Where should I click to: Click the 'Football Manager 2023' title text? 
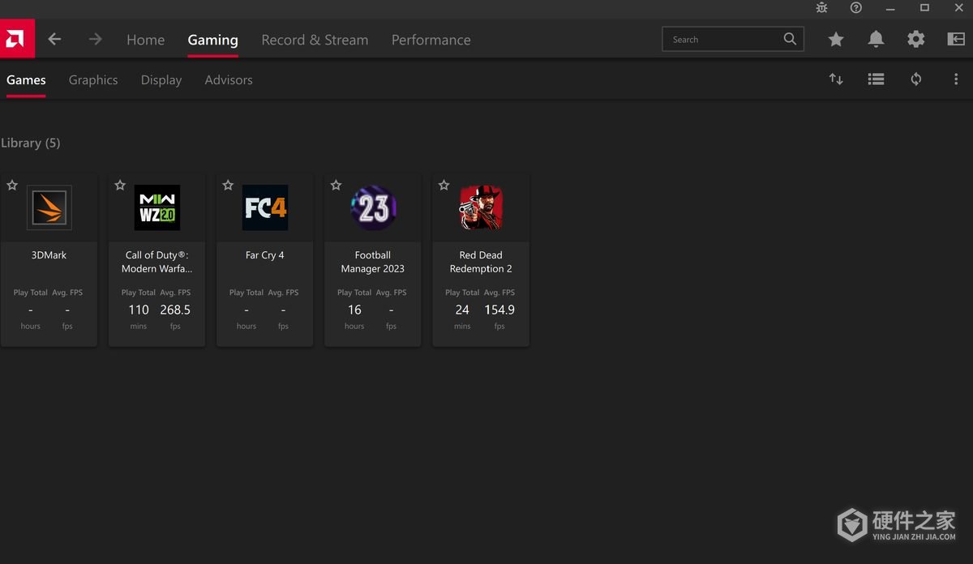[x=373, y=262]
